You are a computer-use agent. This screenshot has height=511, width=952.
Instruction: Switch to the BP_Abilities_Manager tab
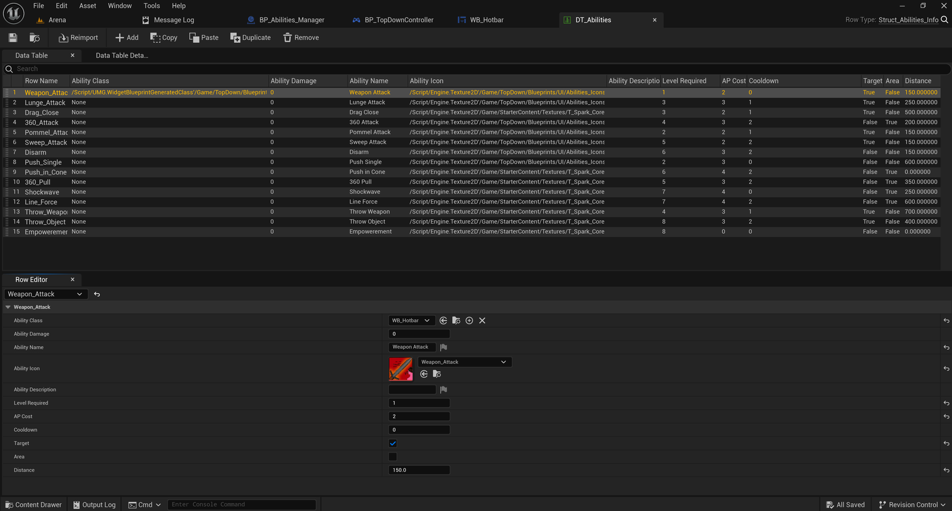click(x=291, y=20)
